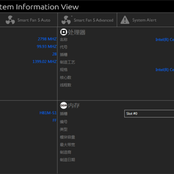Open the System Alert tab label
174x174 pixels.
tap(144, 20)
